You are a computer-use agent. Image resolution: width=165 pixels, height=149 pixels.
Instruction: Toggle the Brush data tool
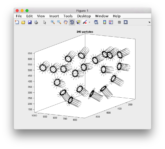[85, 22]
